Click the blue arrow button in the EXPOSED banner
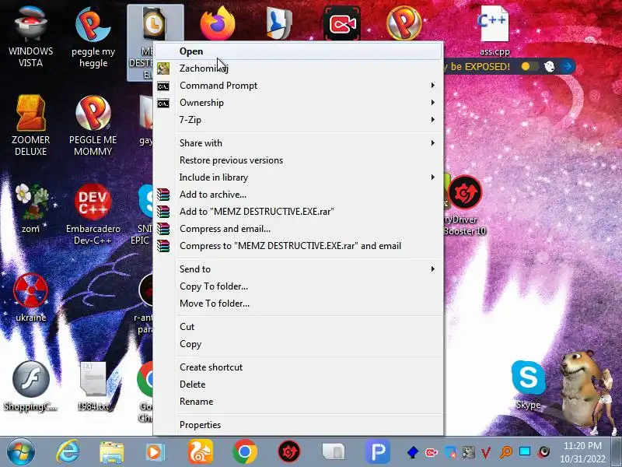The width and height of the screenshot is (622, 467). point(568,66)
